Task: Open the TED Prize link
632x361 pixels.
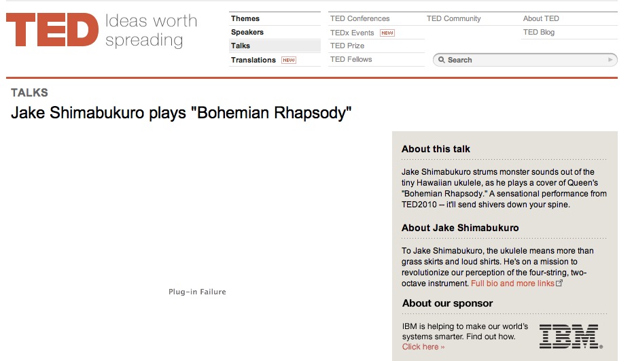Action: [347, 46]
